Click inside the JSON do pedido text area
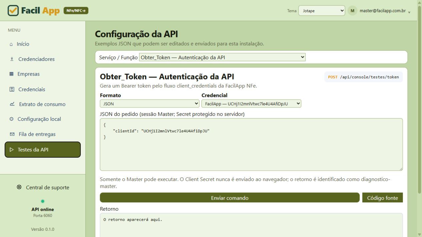 click(x=251, y=144)
